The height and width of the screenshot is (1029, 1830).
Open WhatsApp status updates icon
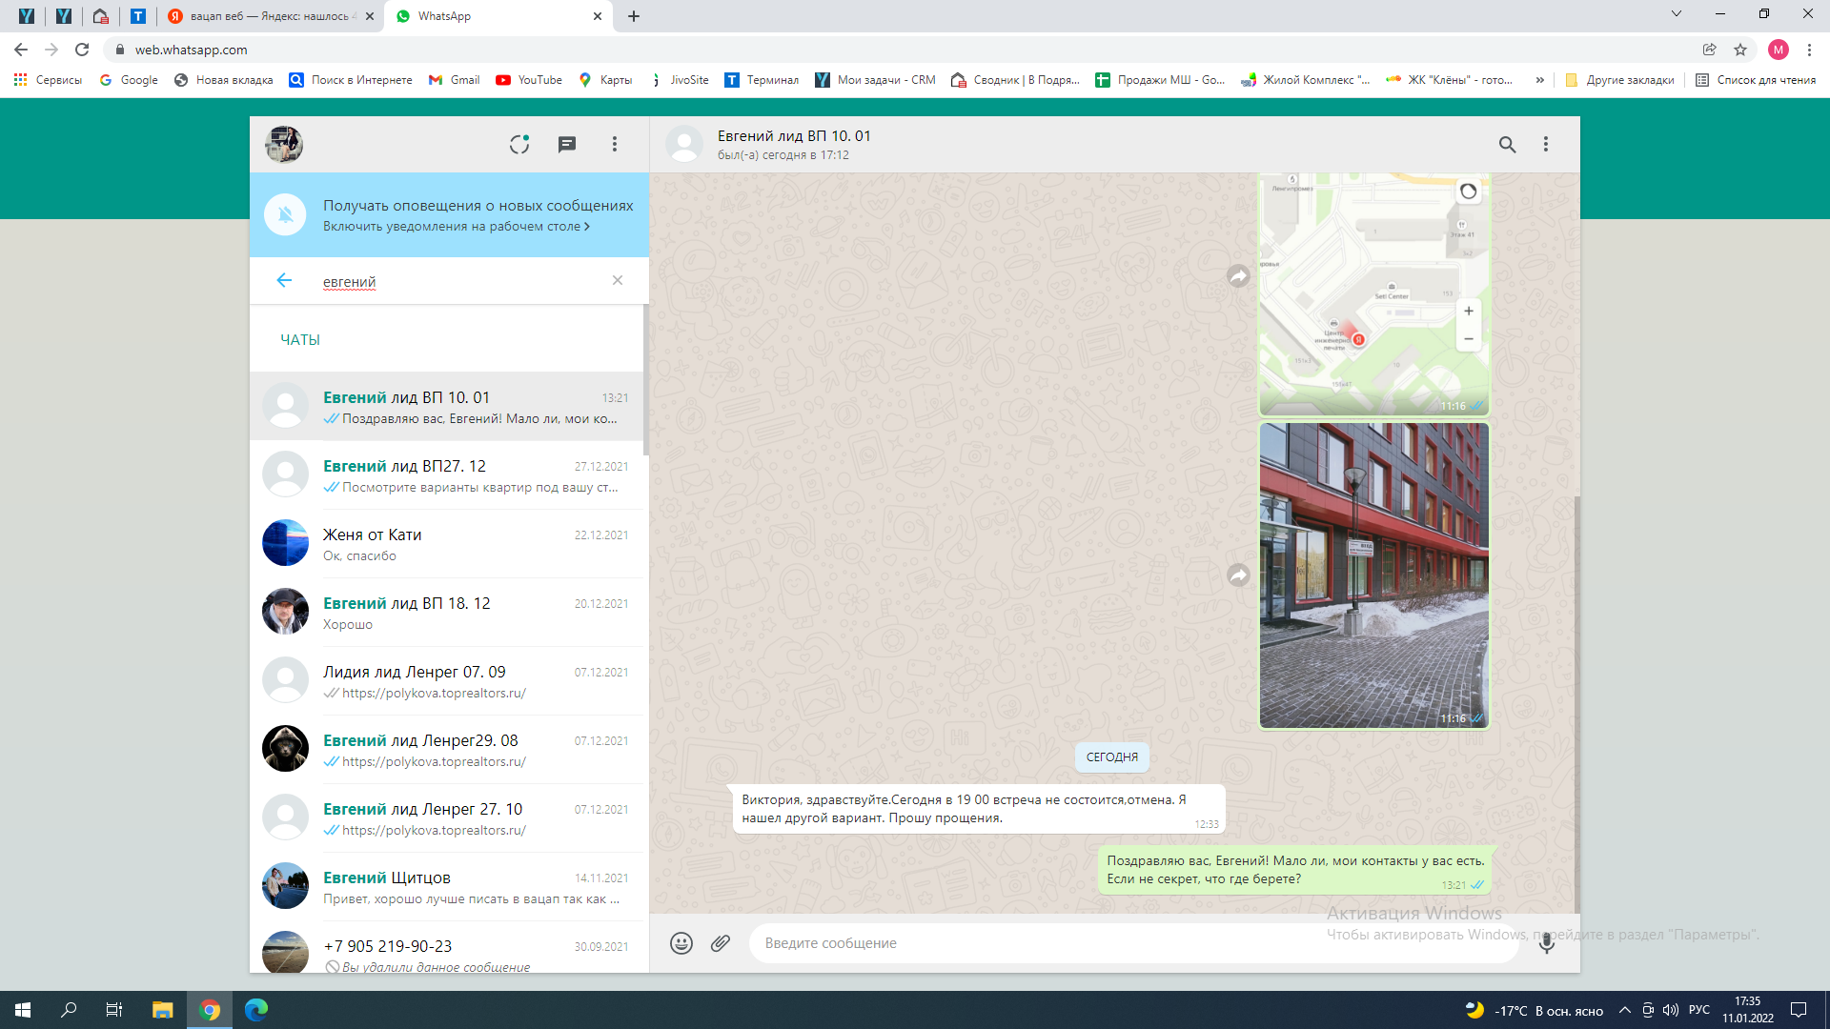pyautogui.click(x=518, y=144)
